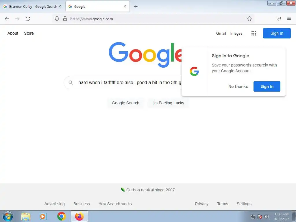Screen dimensions: 296x222
Task: Click the Google Search button
Action: pyautogui.click(x=125, y=103)
